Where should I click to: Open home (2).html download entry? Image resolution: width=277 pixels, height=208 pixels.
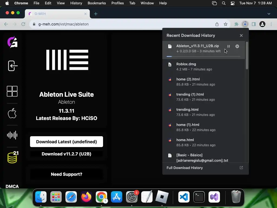pos(204,82)
